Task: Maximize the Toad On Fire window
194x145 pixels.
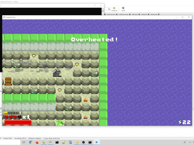Action: coord(183,17)
